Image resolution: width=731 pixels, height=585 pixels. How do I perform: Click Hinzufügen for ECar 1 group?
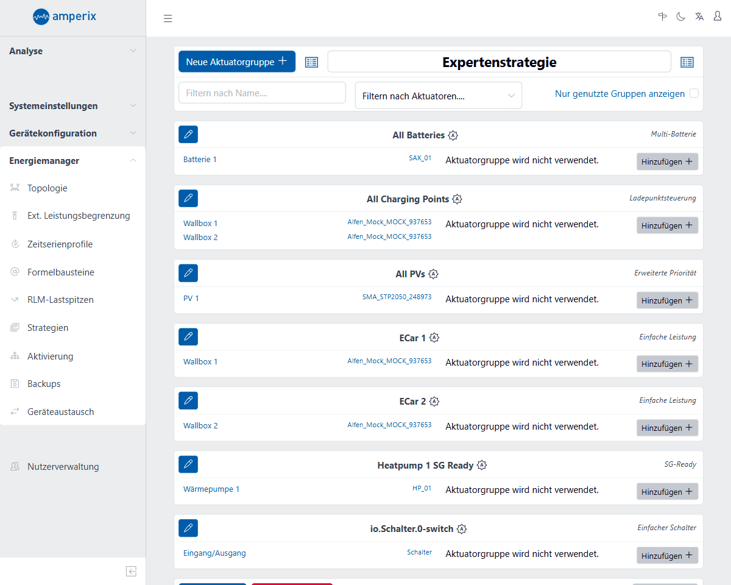click(667, 364)
